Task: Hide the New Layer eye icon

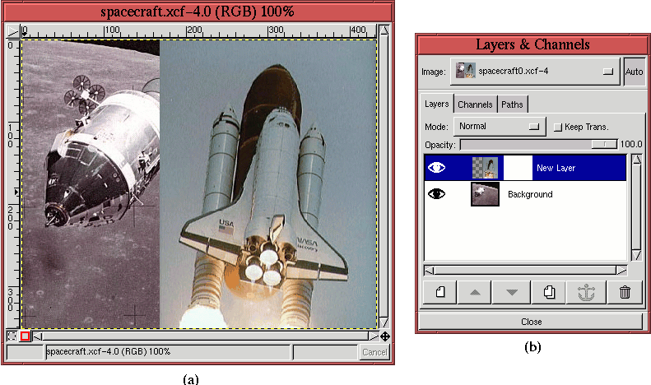Action: (436, 168)
